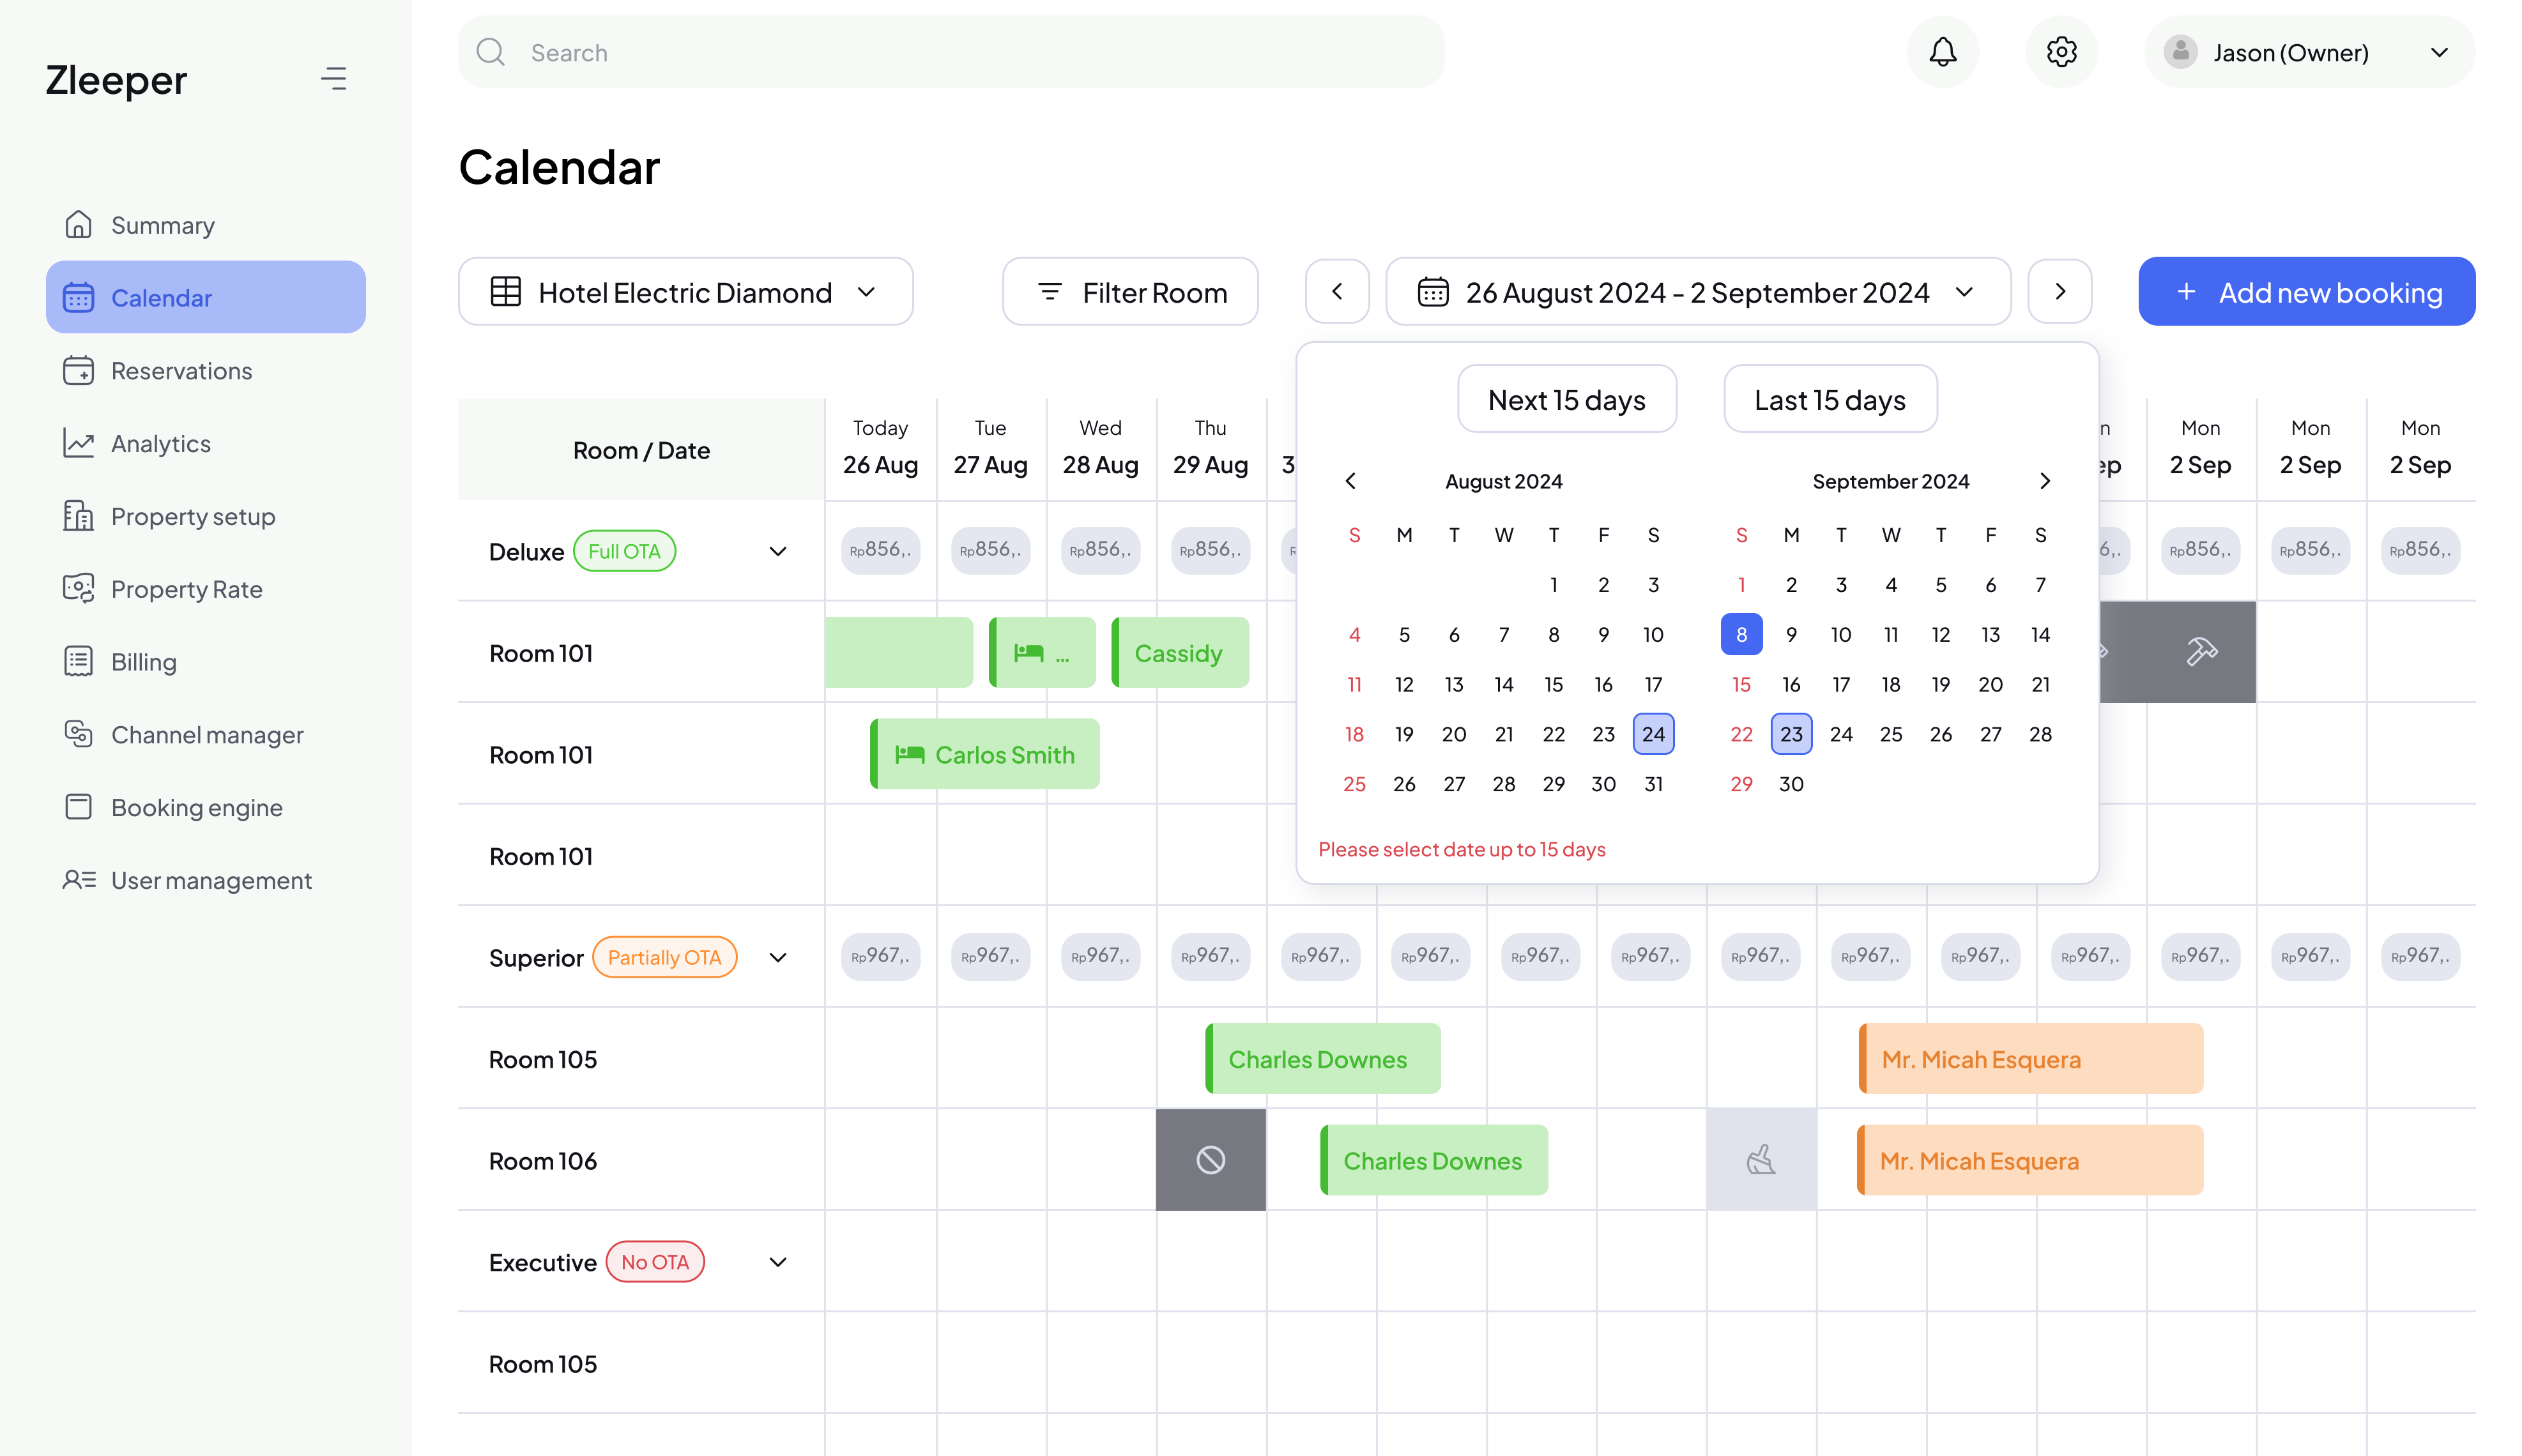Click the User management icon

click(x=78, y=880)
